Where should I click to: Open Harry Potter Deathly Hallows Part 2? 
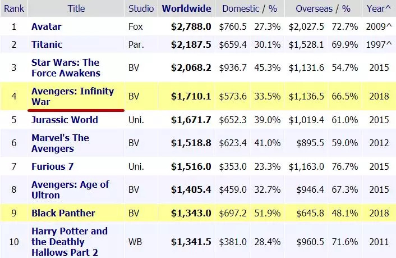point(69,241)
